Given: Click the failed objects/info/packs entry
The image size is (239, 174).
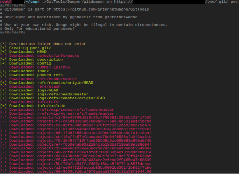Looking at the screenshot, I should [58, 56].
